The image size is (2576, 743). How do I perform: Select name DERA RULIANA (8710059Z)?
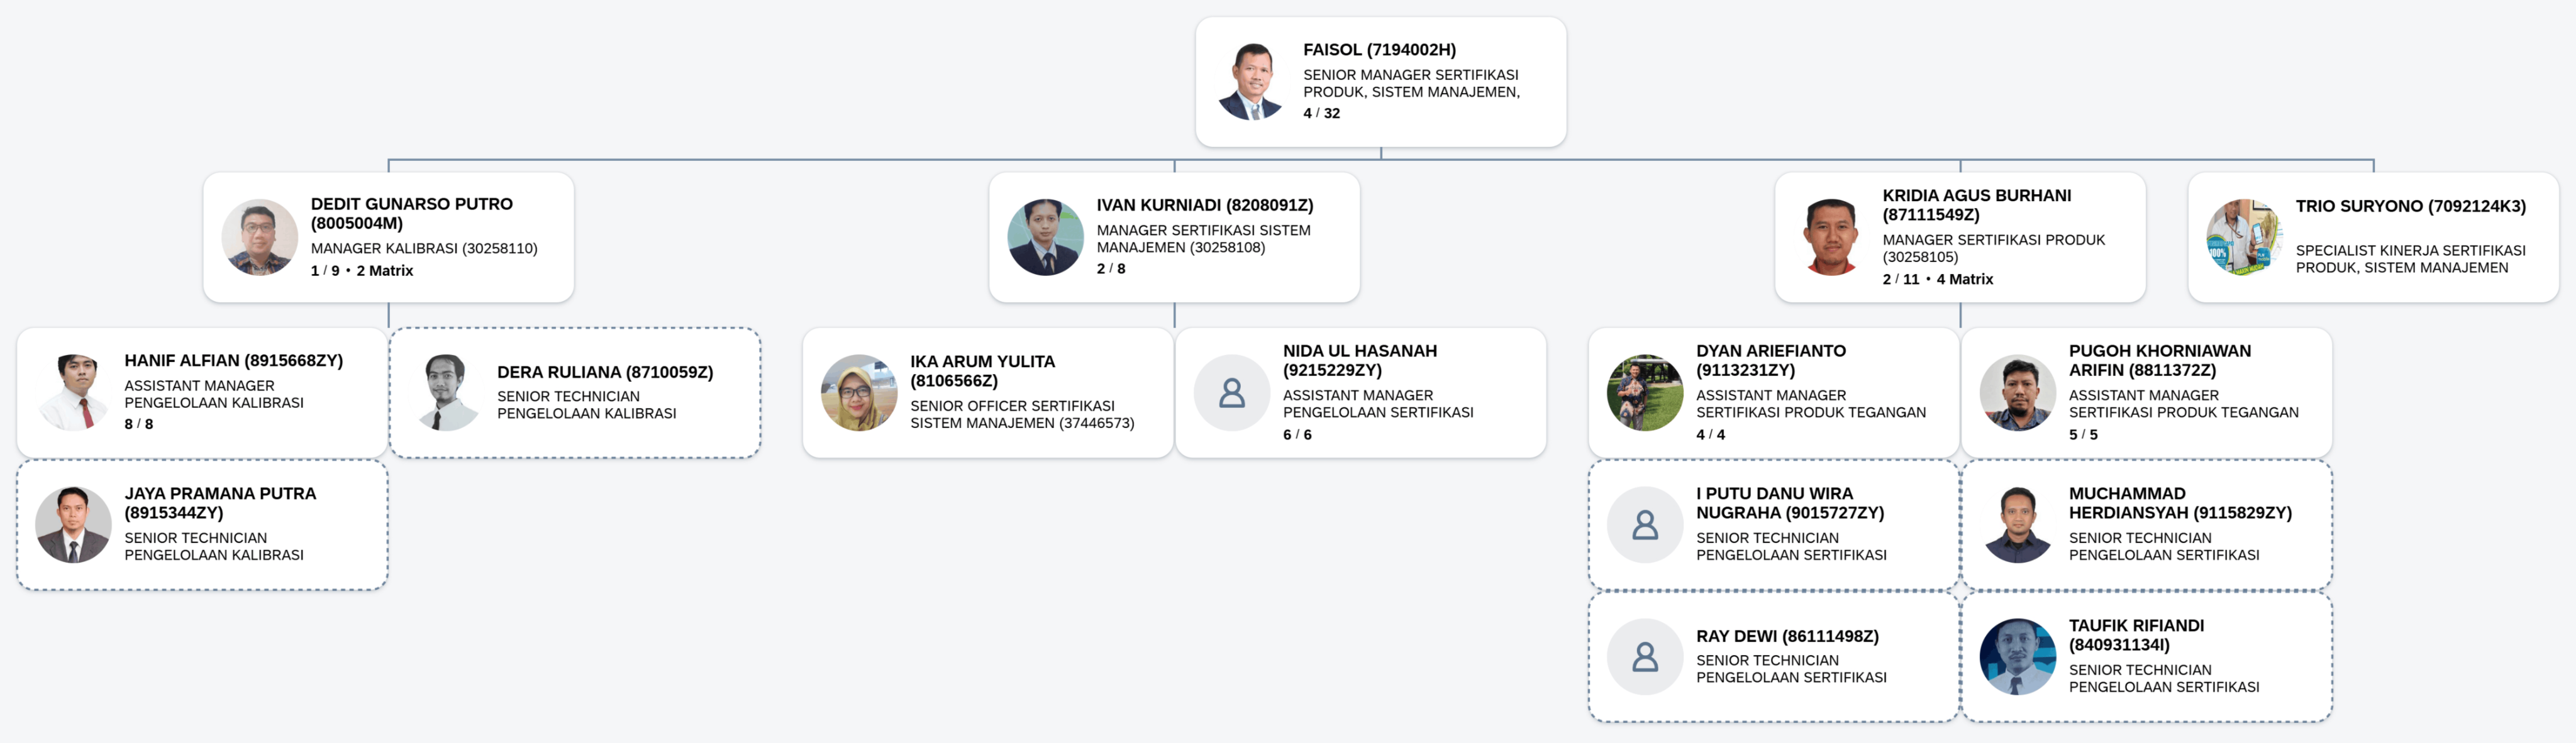(605, 372)
